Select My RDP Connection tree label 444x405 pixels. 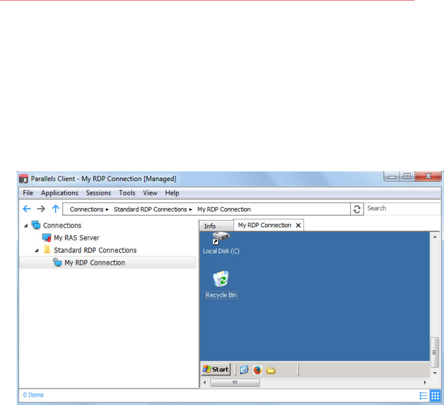pos(94,263)
